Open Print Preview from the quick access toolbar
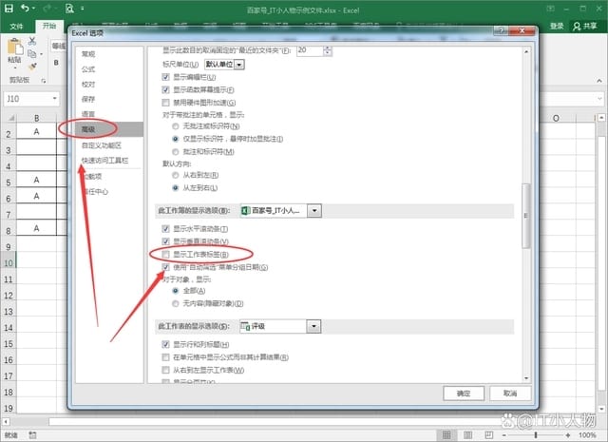 click(69, 9)
